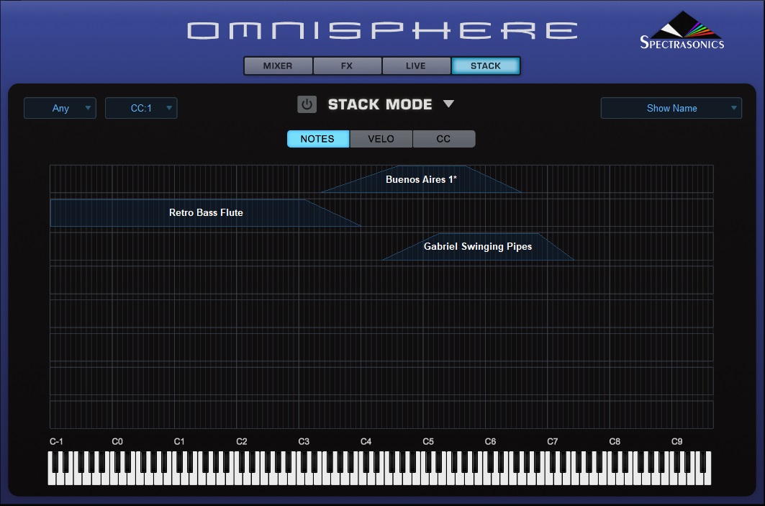Select the Gabriel Swinging Pipes region
The image size is (765, 506).
point(478,246)
